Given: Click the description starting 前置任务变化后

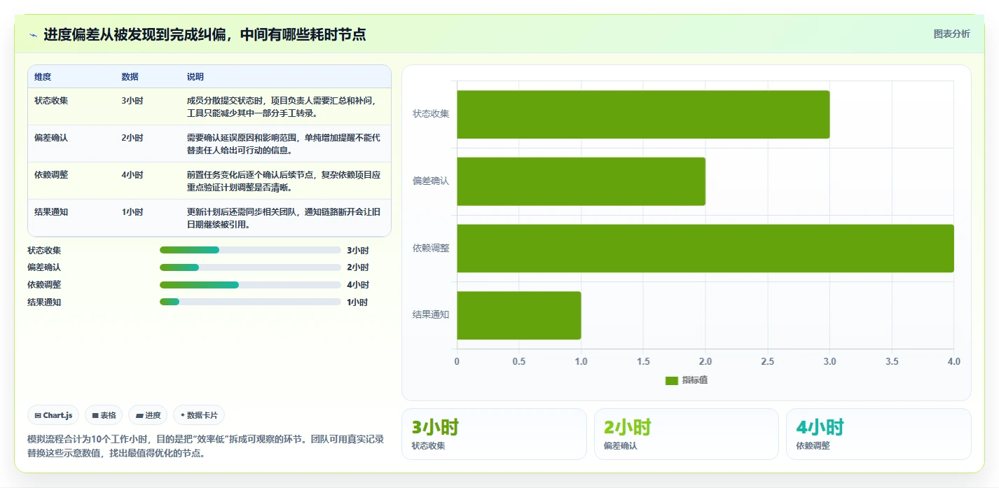Looking at the screenshot, I should click(285, 181).
